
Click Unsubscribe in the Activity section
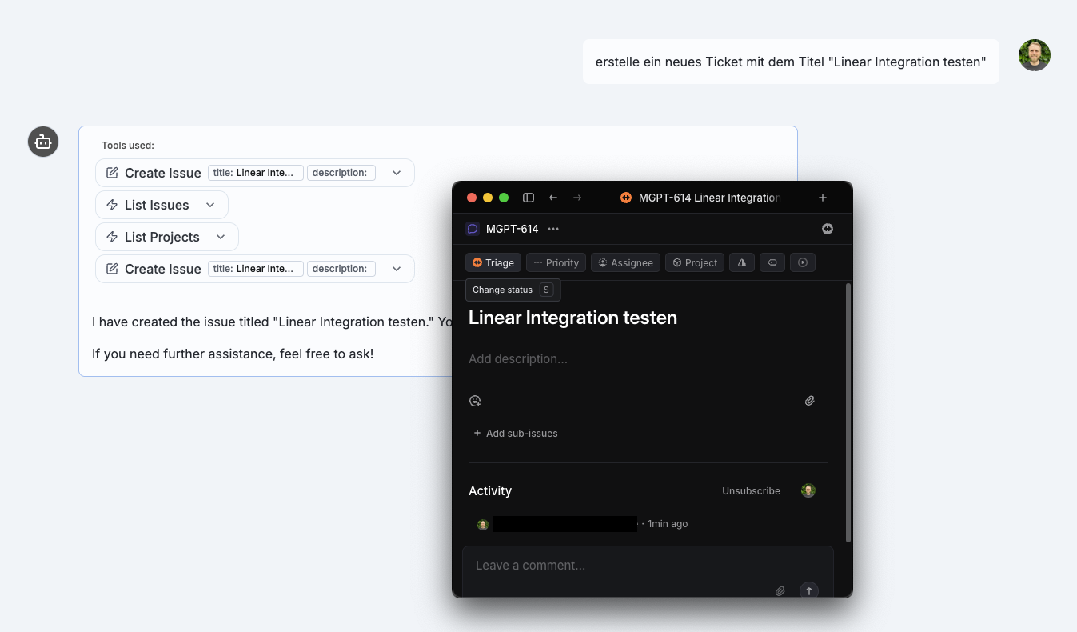(751, 491)
